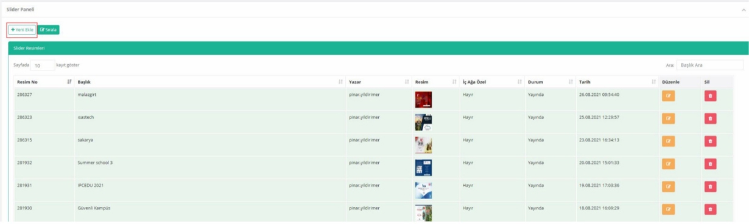This screenshot has height=224, width=749.
Task: Click date 19.08.2021 17:03:36
Action: [599, 185]
